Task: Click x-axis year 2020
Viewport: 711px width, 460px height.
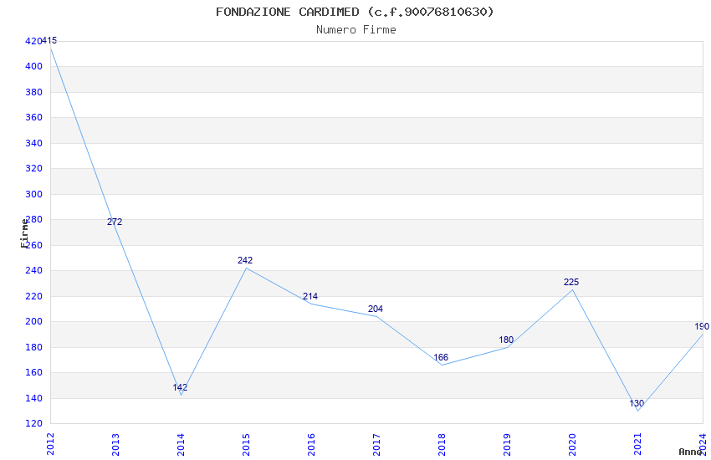Action: [x=573, y=444]
